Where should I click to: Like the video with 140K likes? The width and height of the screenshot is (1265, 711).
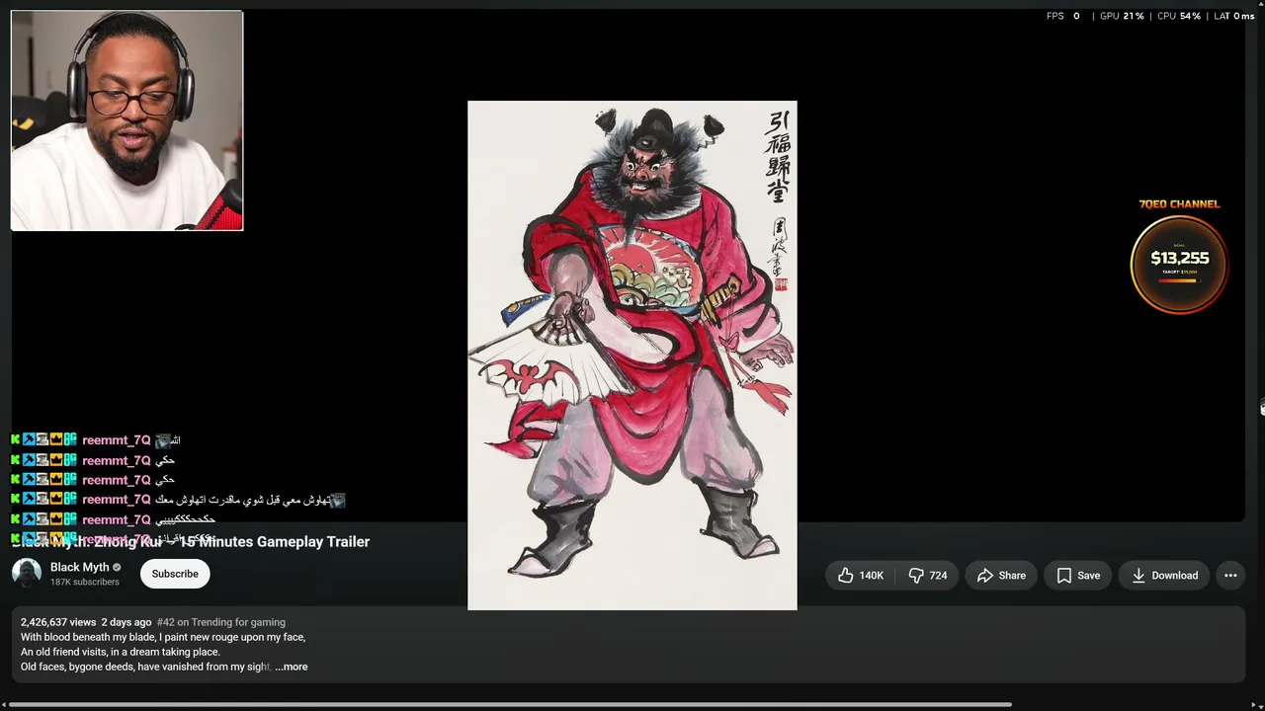click(x=861, y=576)
